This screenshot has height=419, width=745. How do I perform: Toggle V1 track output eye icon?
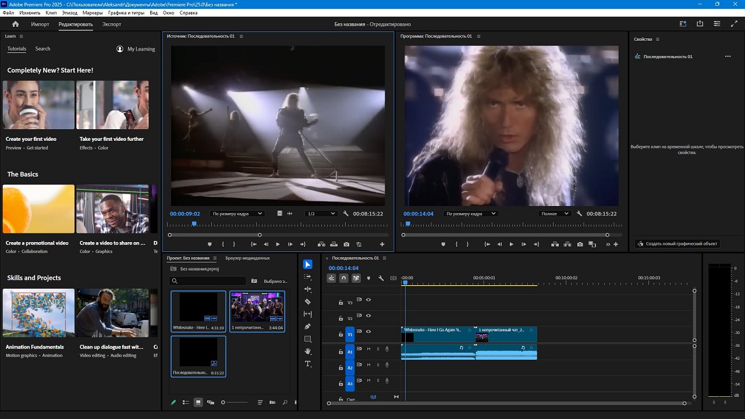368,332
